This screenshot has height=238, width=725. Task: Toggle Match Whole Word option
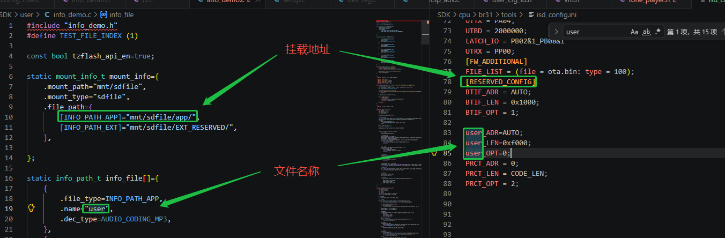647,32
